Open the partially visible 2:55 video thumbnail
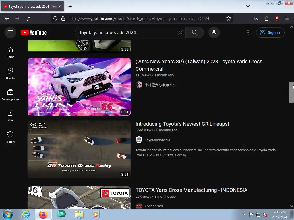 [x=79, y=46]
